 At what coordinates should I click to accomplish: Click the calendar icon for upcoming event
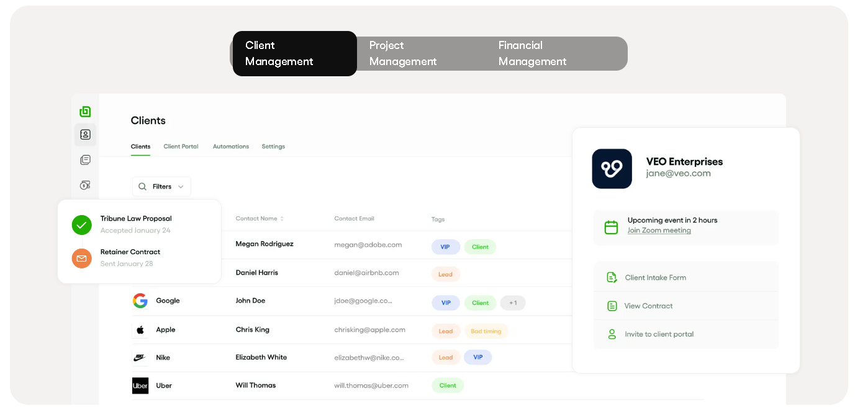pyautogui.click(x=611, y=228)
